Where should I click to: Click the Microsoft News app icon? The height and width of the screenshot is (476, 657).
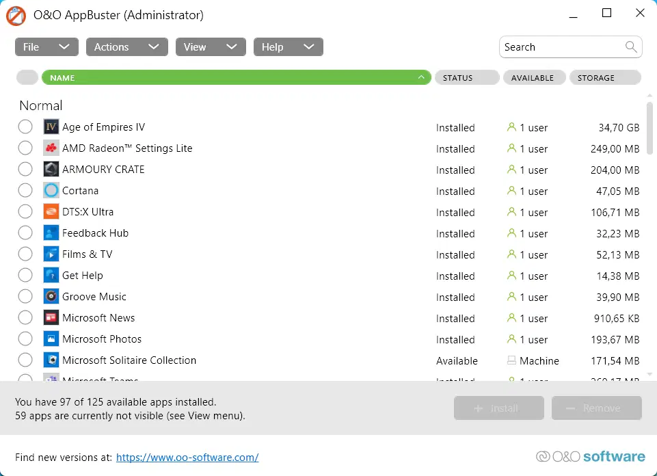coord(51,318)
